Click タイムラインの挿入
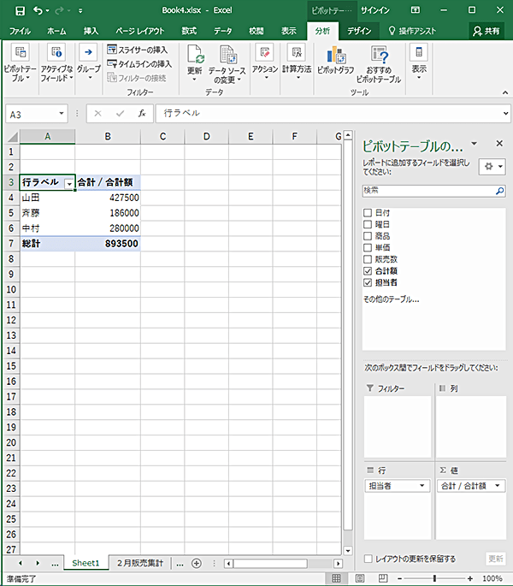The height and width of the screenshot is (586, 513). click(139, 64)
